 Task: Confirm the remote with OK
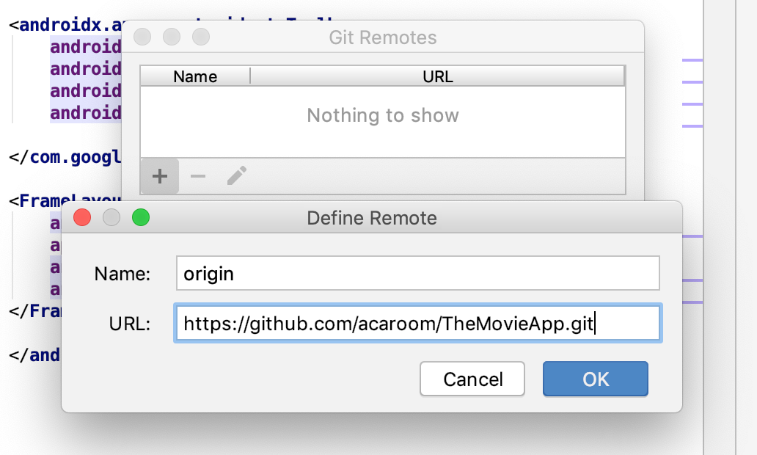[x=595, y=379]
